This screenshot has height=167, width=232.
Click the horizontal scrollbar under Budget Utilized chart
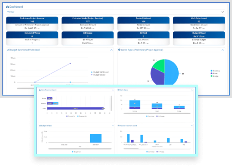click(80, 149)
